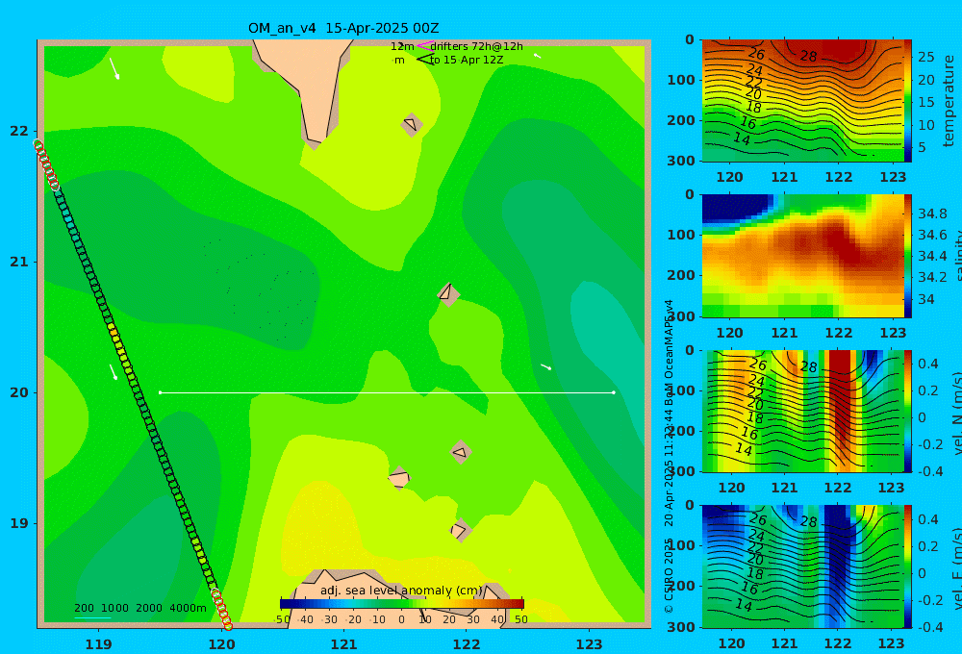The height and width of the screenshot is (654, 962).
Task: Click the '25' tick on the temperature colorbar
Action: pyautogui.click(x=926, y=57)
